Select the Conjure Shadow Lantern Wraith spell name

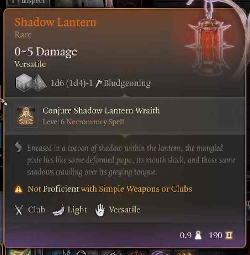(x=101, y=111)
